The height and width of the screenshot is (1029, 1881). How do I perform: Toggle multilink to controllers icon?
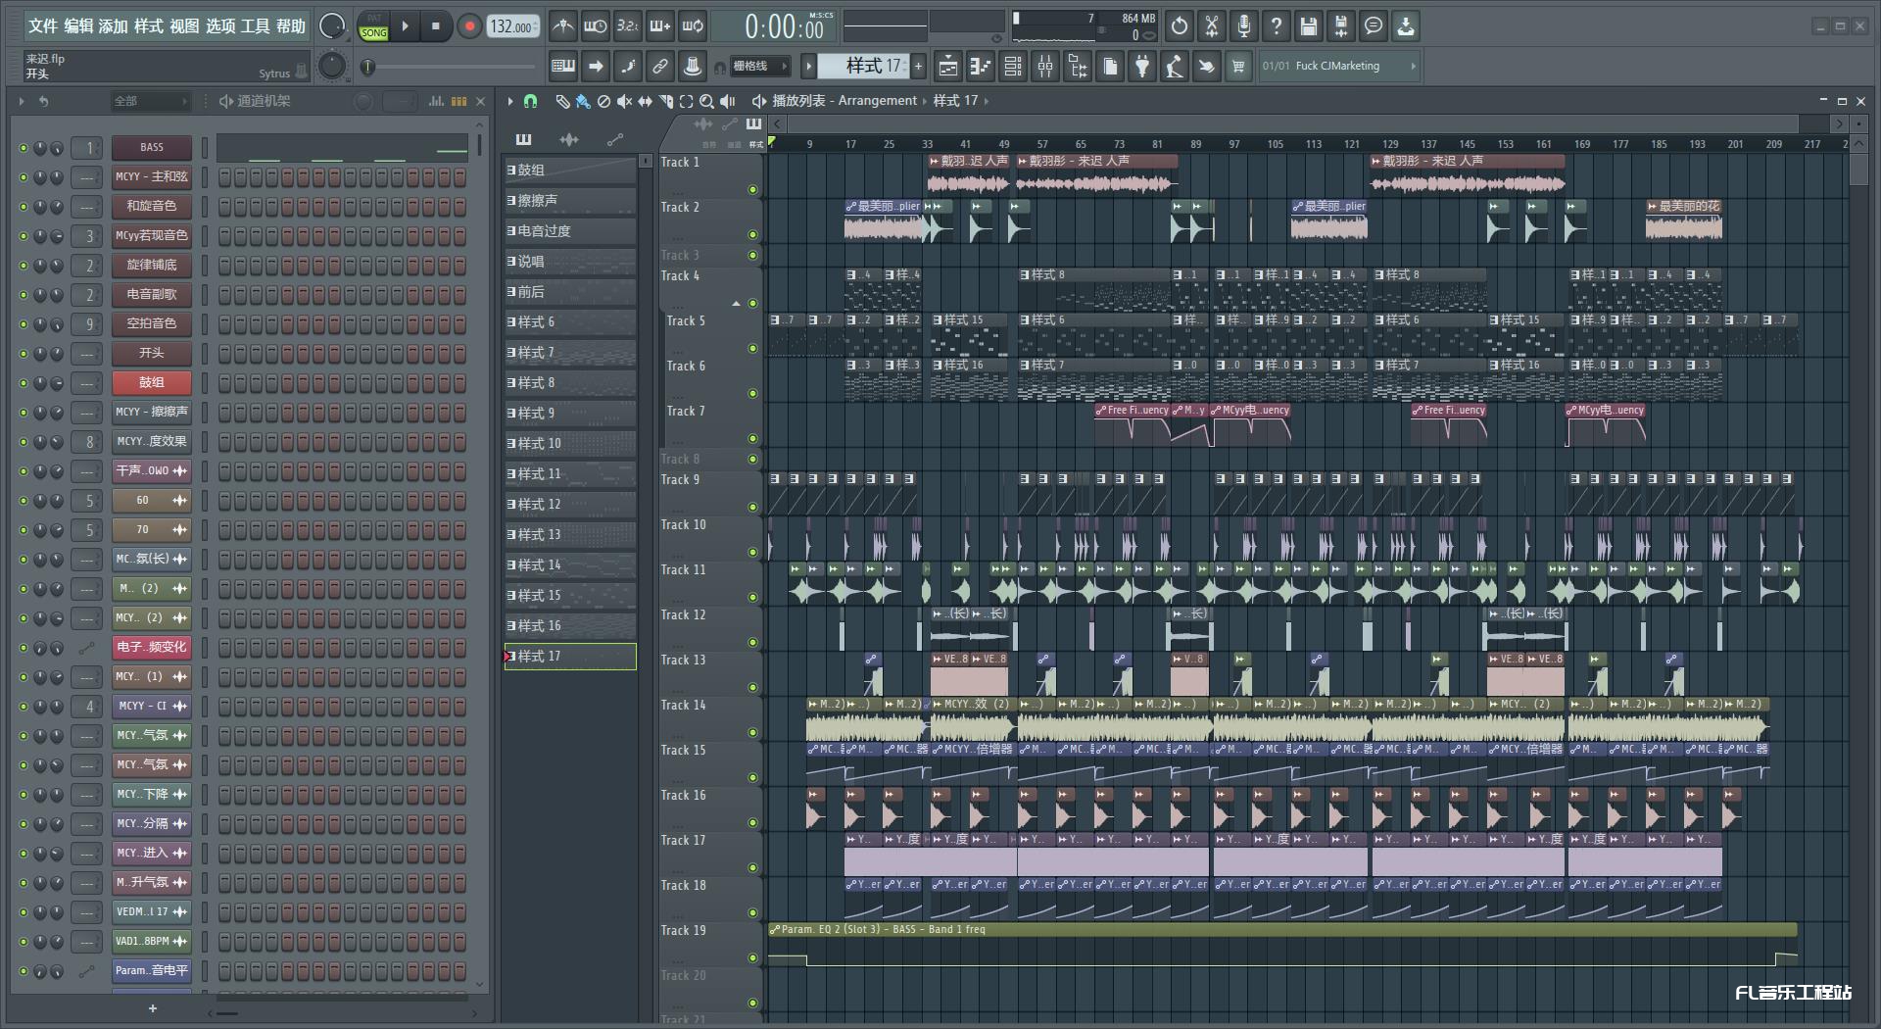coord(660,67)
